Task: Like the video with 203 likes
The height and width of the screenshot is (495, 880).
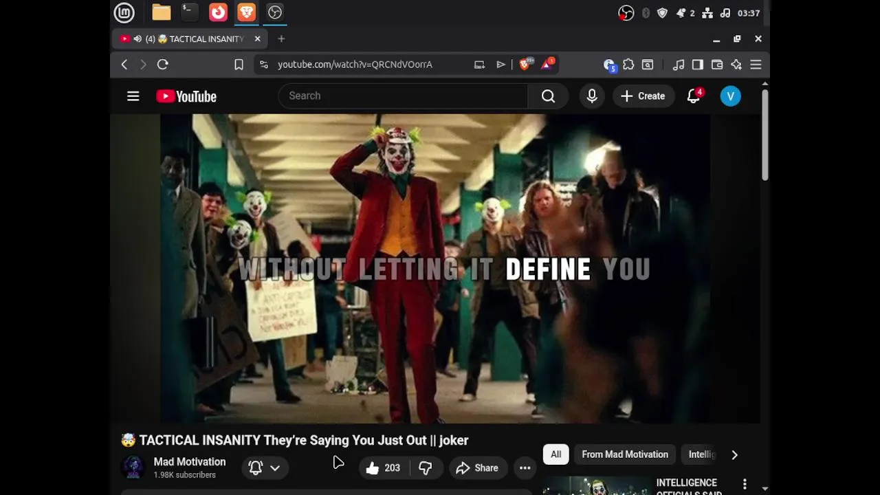Action: (384, 468)
